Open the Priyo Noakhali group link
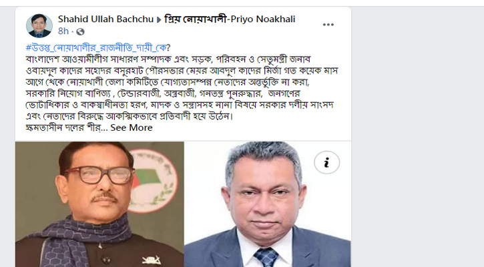484x267 pixels. pyautogui.click(x=230, y=19)
